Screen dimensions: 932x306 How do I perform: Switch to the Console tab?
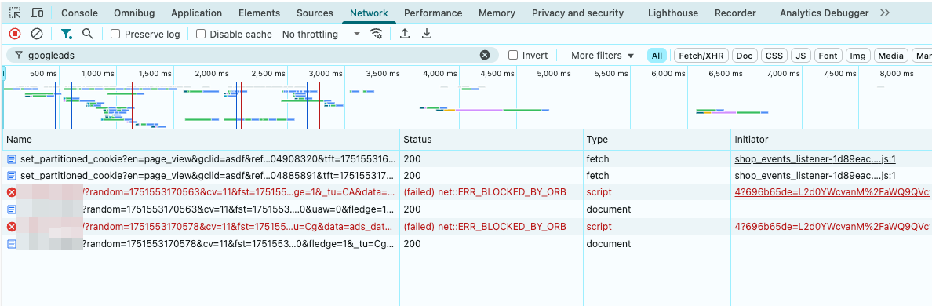coord(80,13)
